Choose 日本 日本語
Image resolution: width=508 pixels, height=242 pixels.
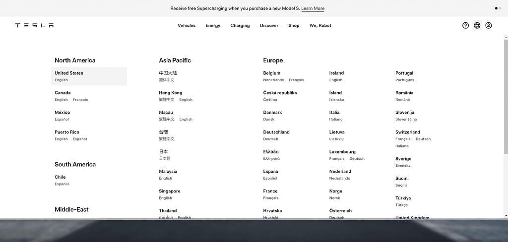pyautogui.click(x=165, y=159)
